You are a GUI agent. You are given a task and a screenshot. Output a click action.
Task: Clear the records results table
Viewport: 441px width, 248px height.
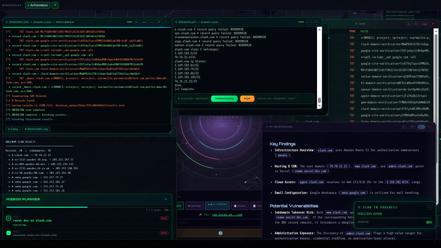pyautogui.click(x=425, y=24)
